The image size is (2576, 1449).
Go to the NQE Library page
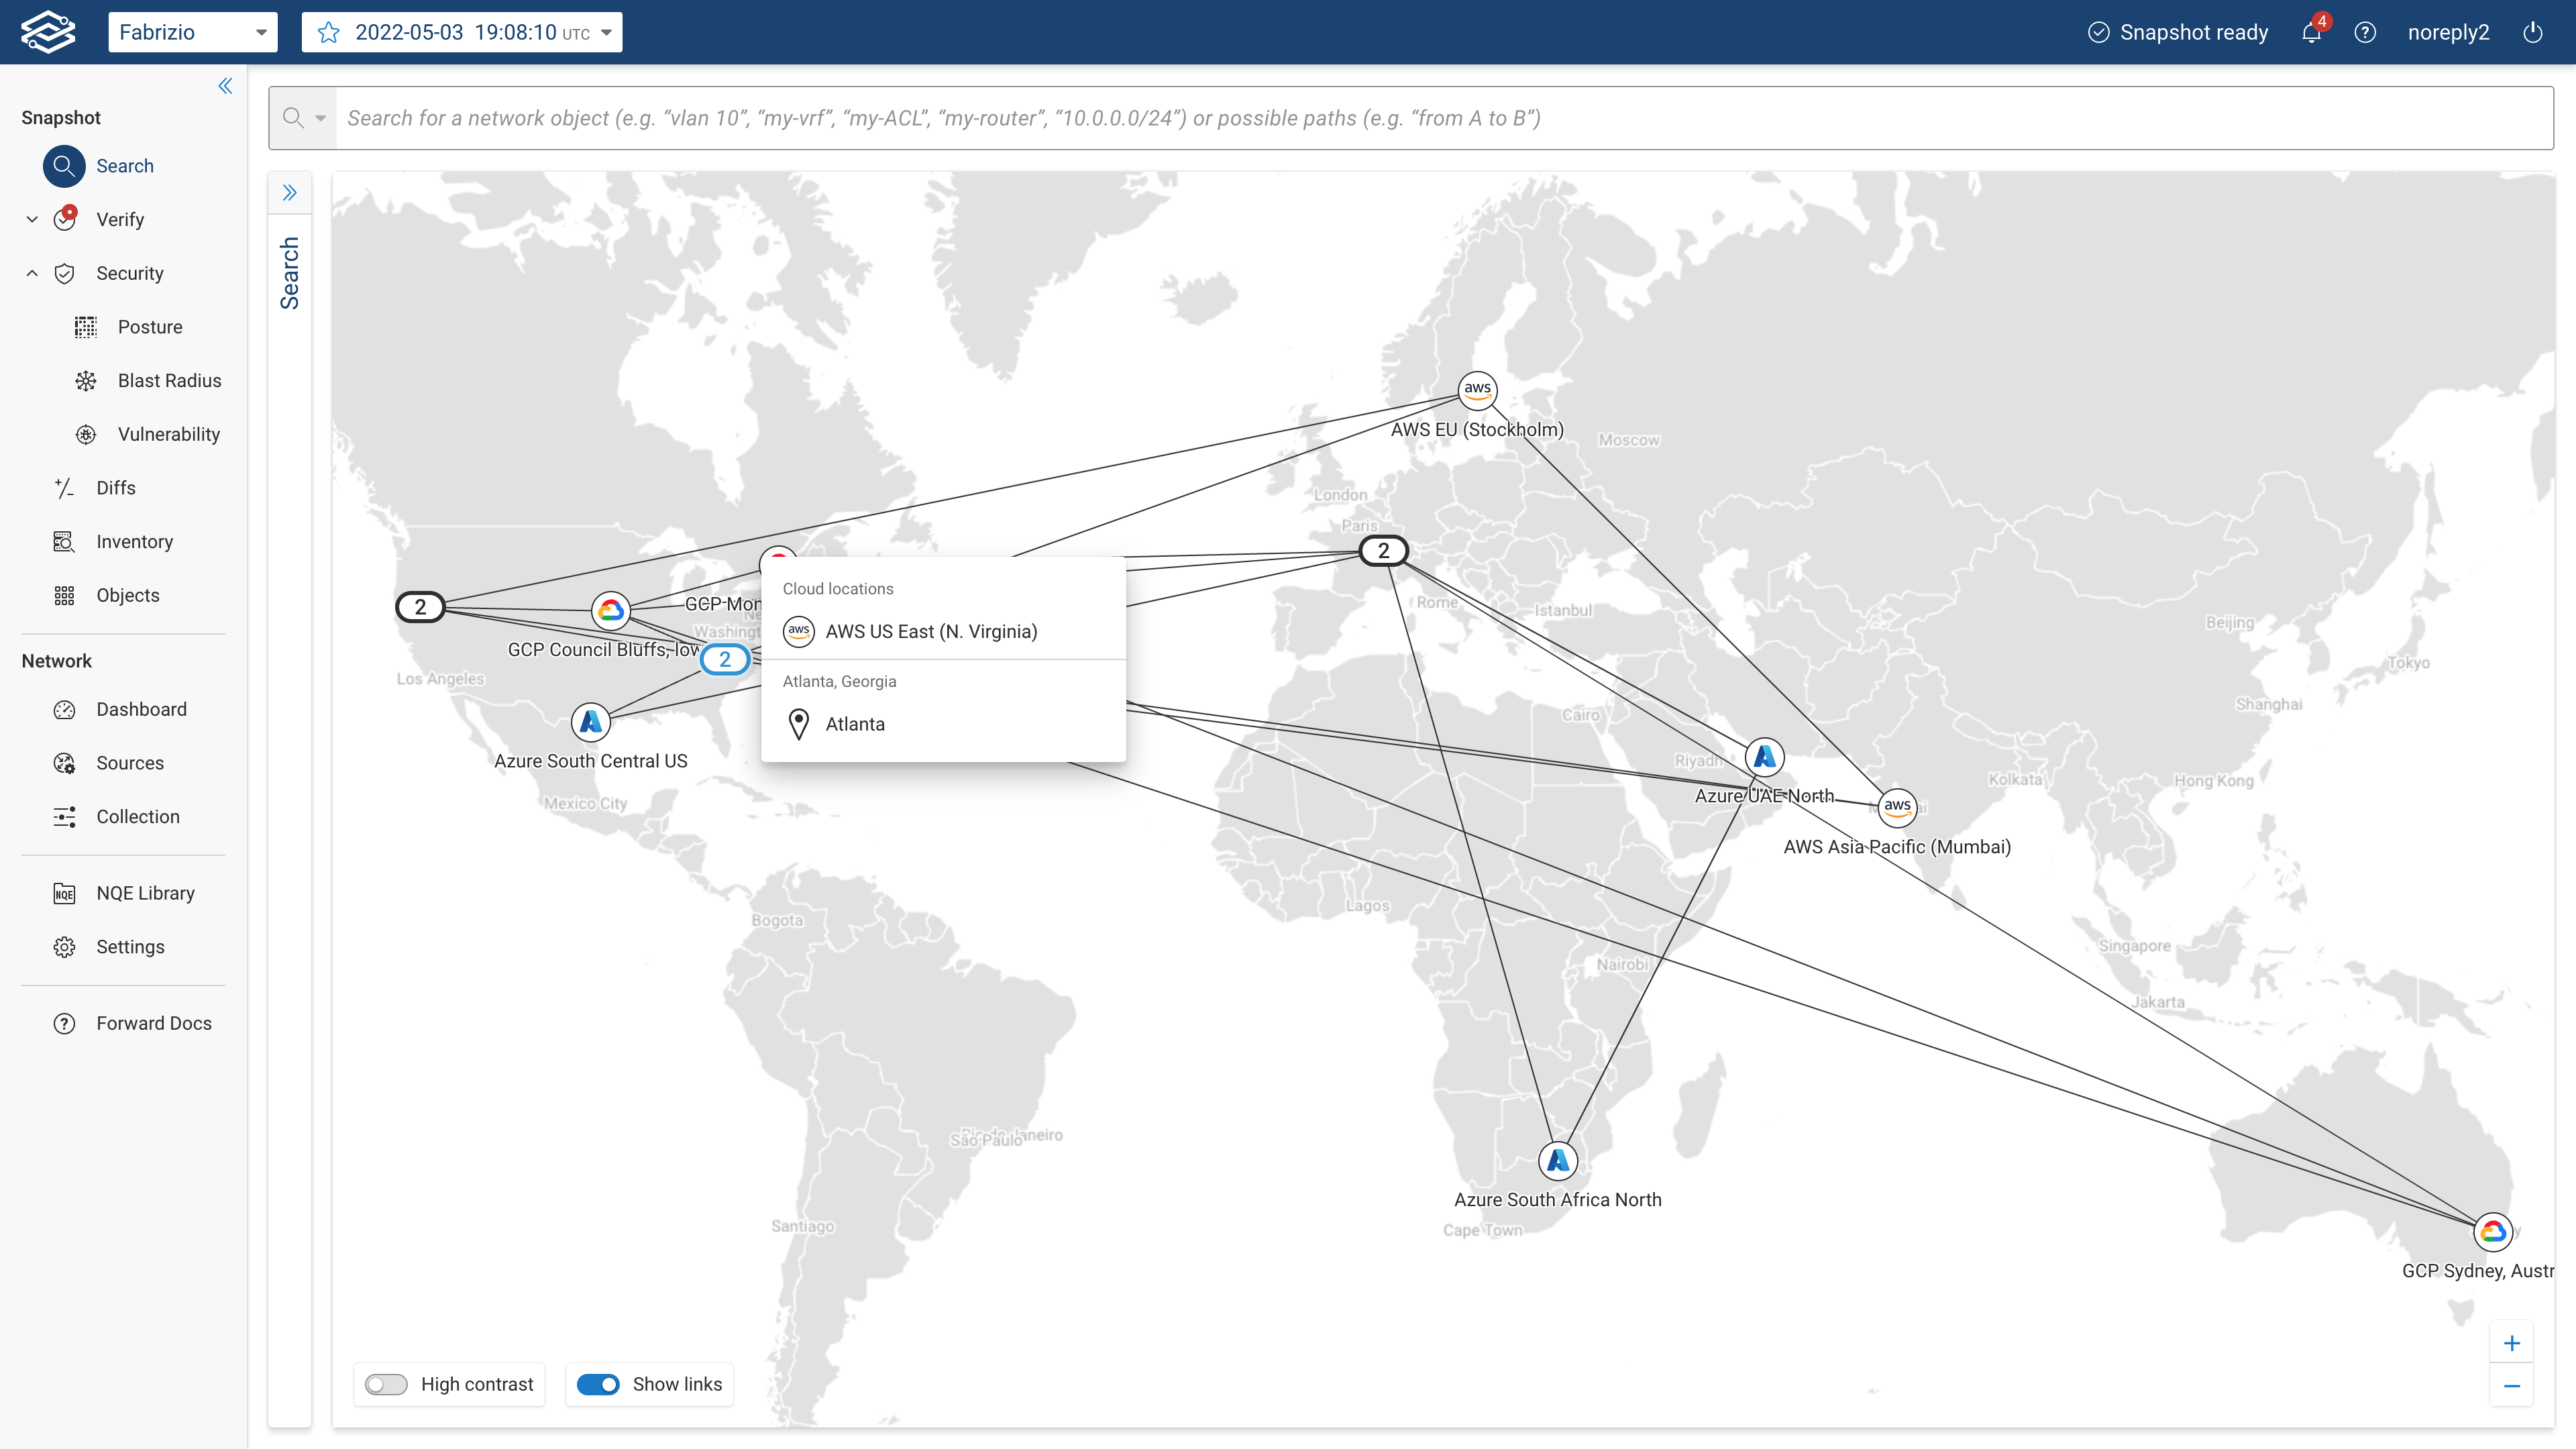pyautogui.click(x=145, y=893)
